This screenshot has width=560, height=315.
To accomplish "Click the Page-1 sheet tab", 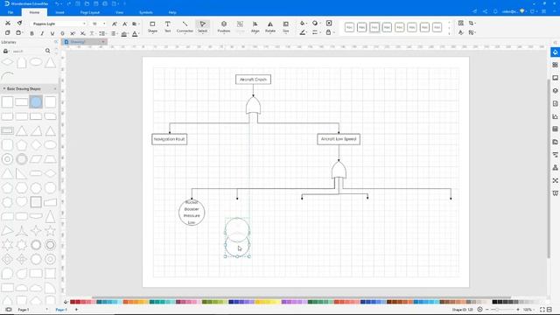I will pos(61,310).
